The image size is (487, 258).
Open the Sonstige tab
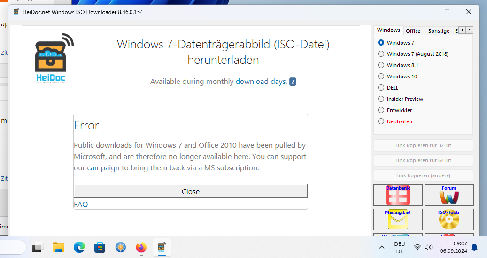point(439,30)
